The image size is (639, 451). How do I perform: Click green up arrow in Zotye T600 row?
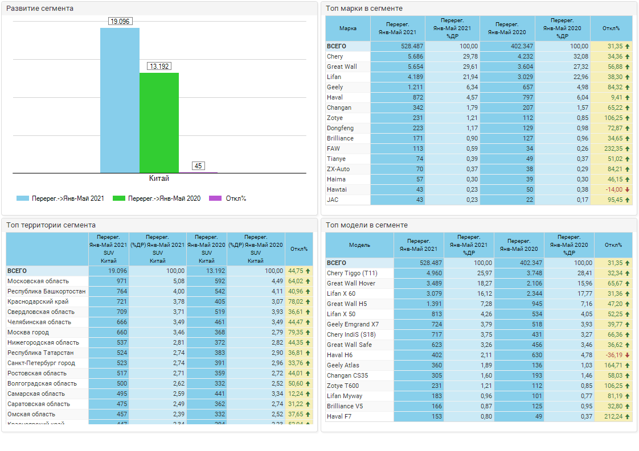click(x=627, y=386)
